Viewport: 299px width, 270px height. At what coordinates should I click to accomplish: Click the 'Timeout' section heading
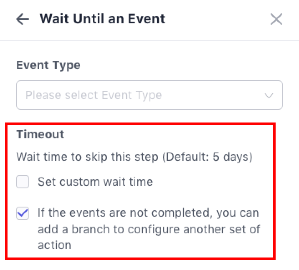coord(40,134)
